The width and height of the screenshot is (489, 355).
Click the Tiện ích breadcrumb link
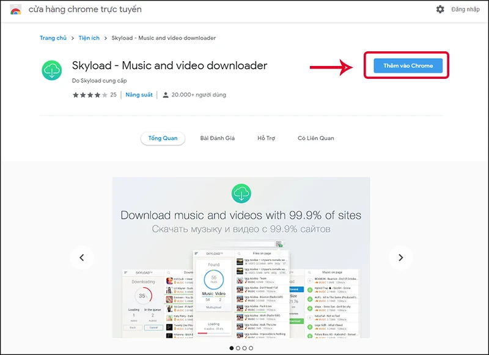89,38
